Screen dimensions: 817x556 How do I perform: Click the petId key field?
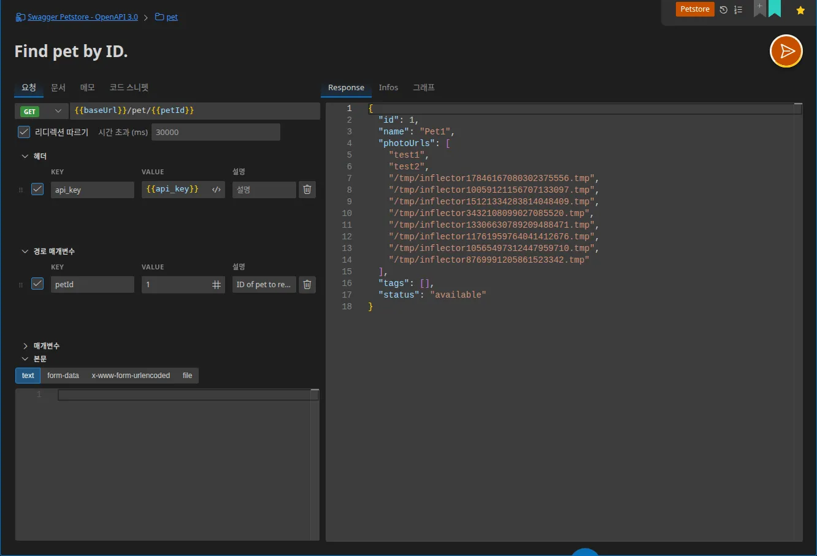(x=93, y=284)
